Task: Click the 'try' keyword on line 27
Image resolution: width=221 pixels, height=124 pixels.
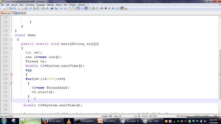Action: click(x=28, y=70)
